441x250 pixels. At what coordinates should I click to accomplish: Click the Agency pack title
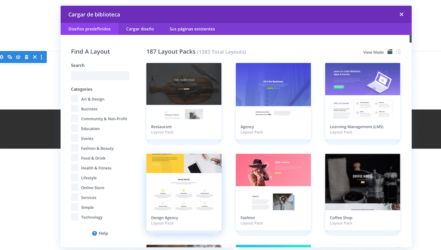(x=247, y=127)
